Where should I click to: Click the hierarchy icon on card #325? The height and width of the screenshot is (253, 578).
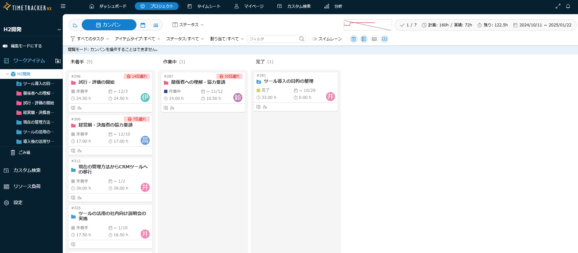73,244
